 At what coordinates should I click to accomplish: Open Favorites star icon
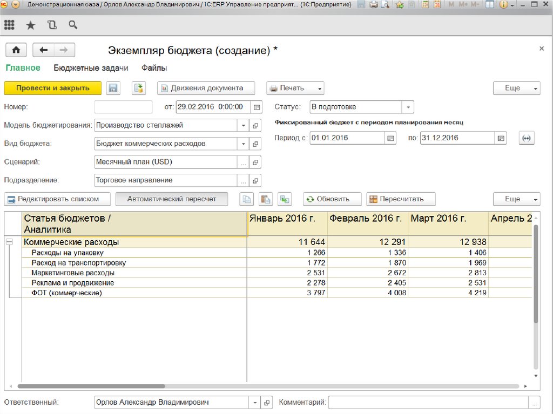tap(30, 25)
